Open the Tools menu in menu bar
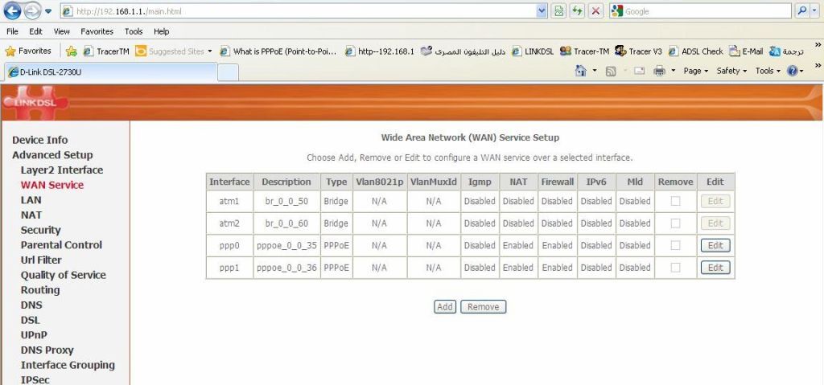 (134, 31)
